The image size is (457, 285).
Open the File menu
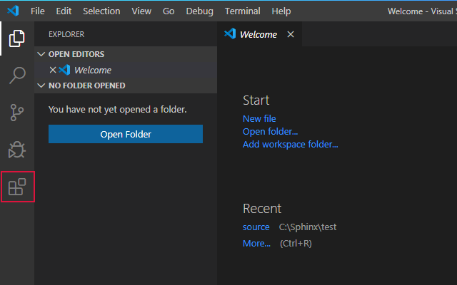(38, 11)
